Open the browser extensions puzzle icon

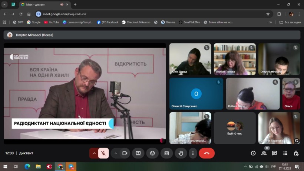point(279,14)
